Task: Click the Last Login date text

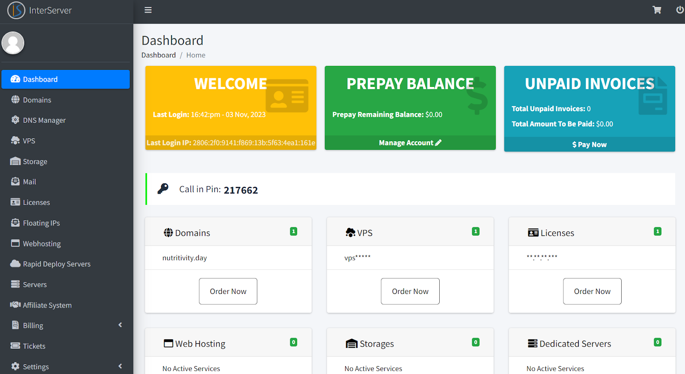Action: (228, 115)
